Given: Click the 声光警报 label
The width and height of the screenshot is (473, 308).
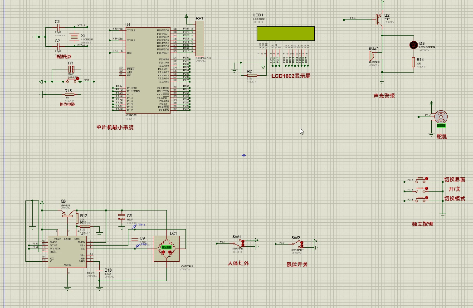Looking at the screenshot, I should pyautogui.click(x=384, y=96).
